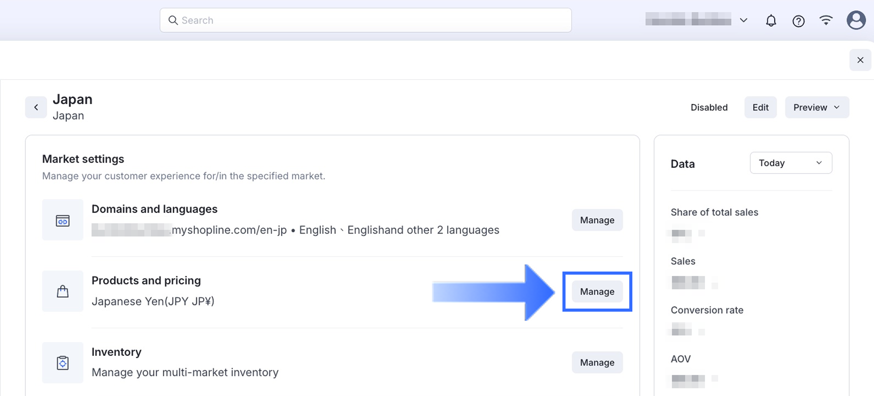Image resolution: width=874 pixels, height=396 pixels.
Task: Open the help question mark icon
Action: tap(798, 21)
